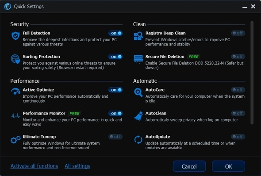
Task: Click the Surfing Protection globe icon
Action: click(x=15, y=59)
